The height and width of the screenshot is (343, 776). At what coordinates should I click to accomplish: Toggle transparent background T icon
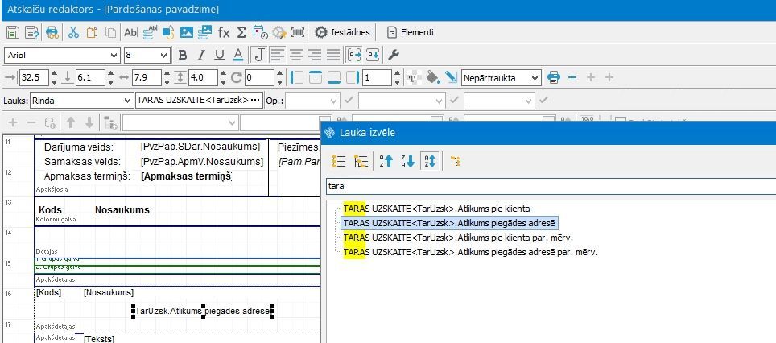click(415, 78)
